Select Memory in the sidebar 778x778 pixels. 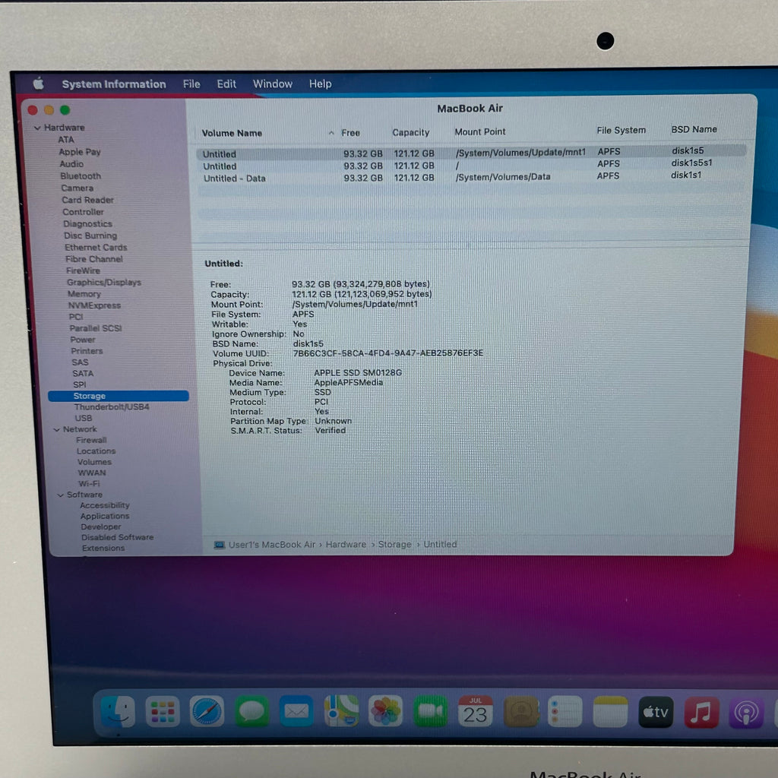(x=84, y=294)
